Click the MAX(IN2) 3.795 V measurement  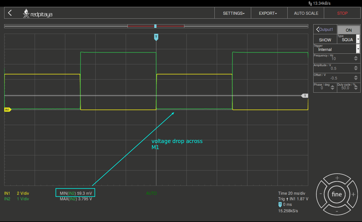coord(76,199)
